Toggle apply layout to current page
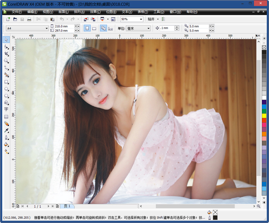 pos(111,29)
